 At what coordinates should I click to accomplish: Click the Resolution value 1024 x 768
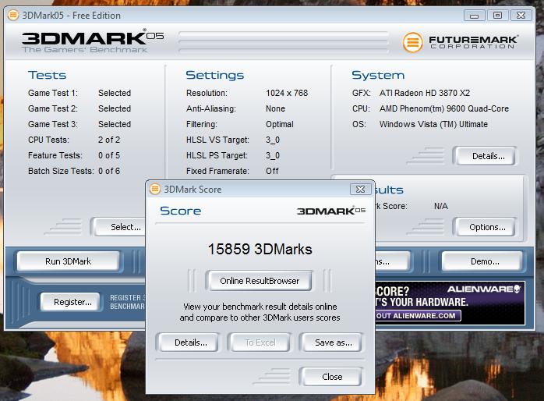(287, 93)
